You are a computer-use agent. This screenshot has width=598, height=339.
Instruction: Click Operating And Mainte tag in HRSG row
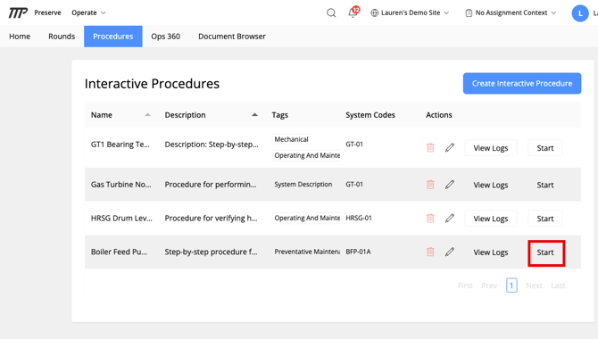coord(306,218)
